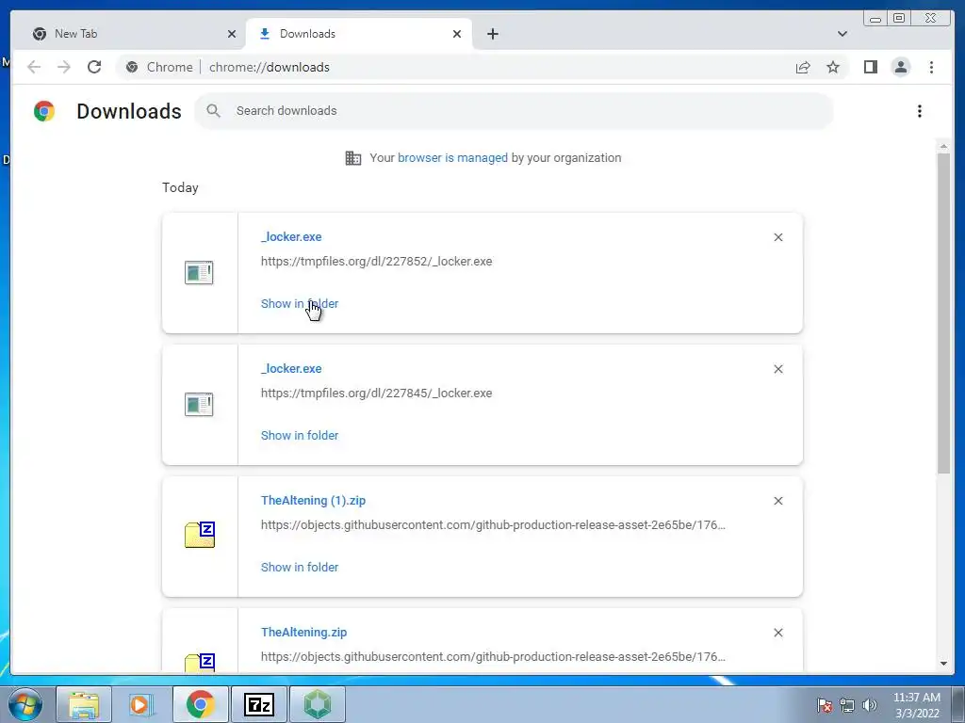Launch Windows Media Player from the taskbar
Viewport: 965px width, 723px height.
pyautogui.click(x=142, y=704)
